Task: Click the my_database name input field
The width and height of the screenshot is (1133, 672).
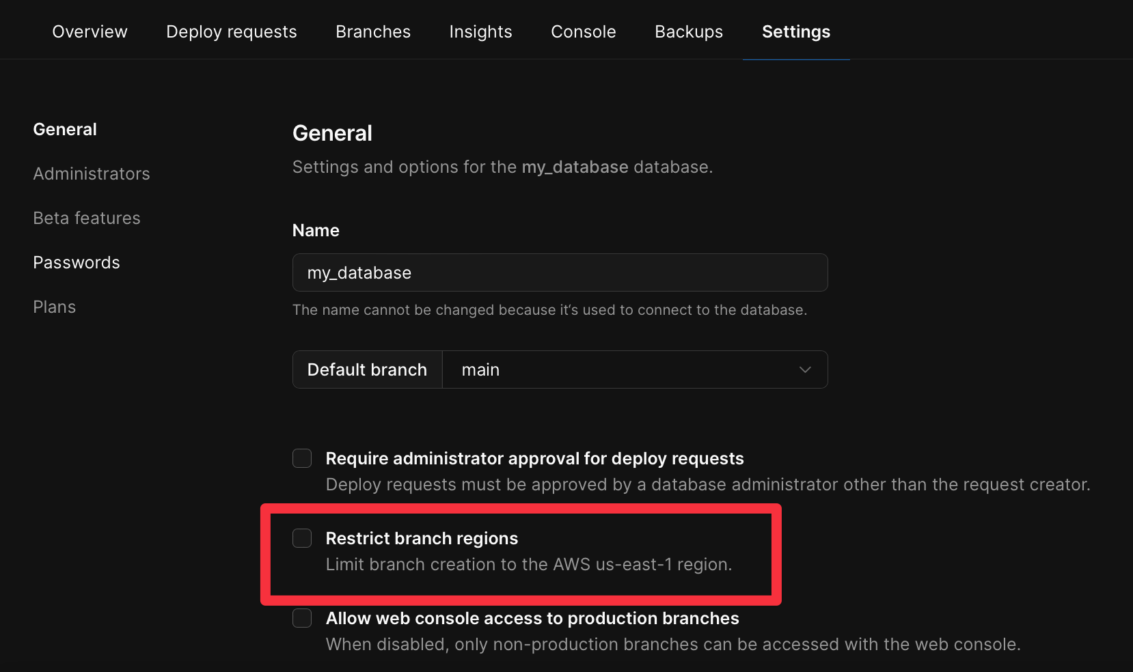Action: click(x=559, y=272)
